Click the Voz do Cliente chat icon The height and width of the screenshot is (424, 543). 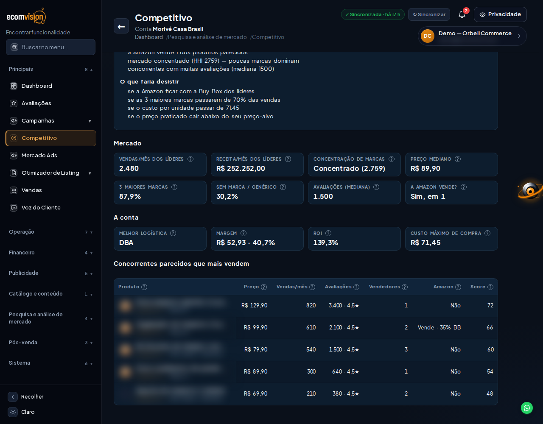tap(14, 208)
